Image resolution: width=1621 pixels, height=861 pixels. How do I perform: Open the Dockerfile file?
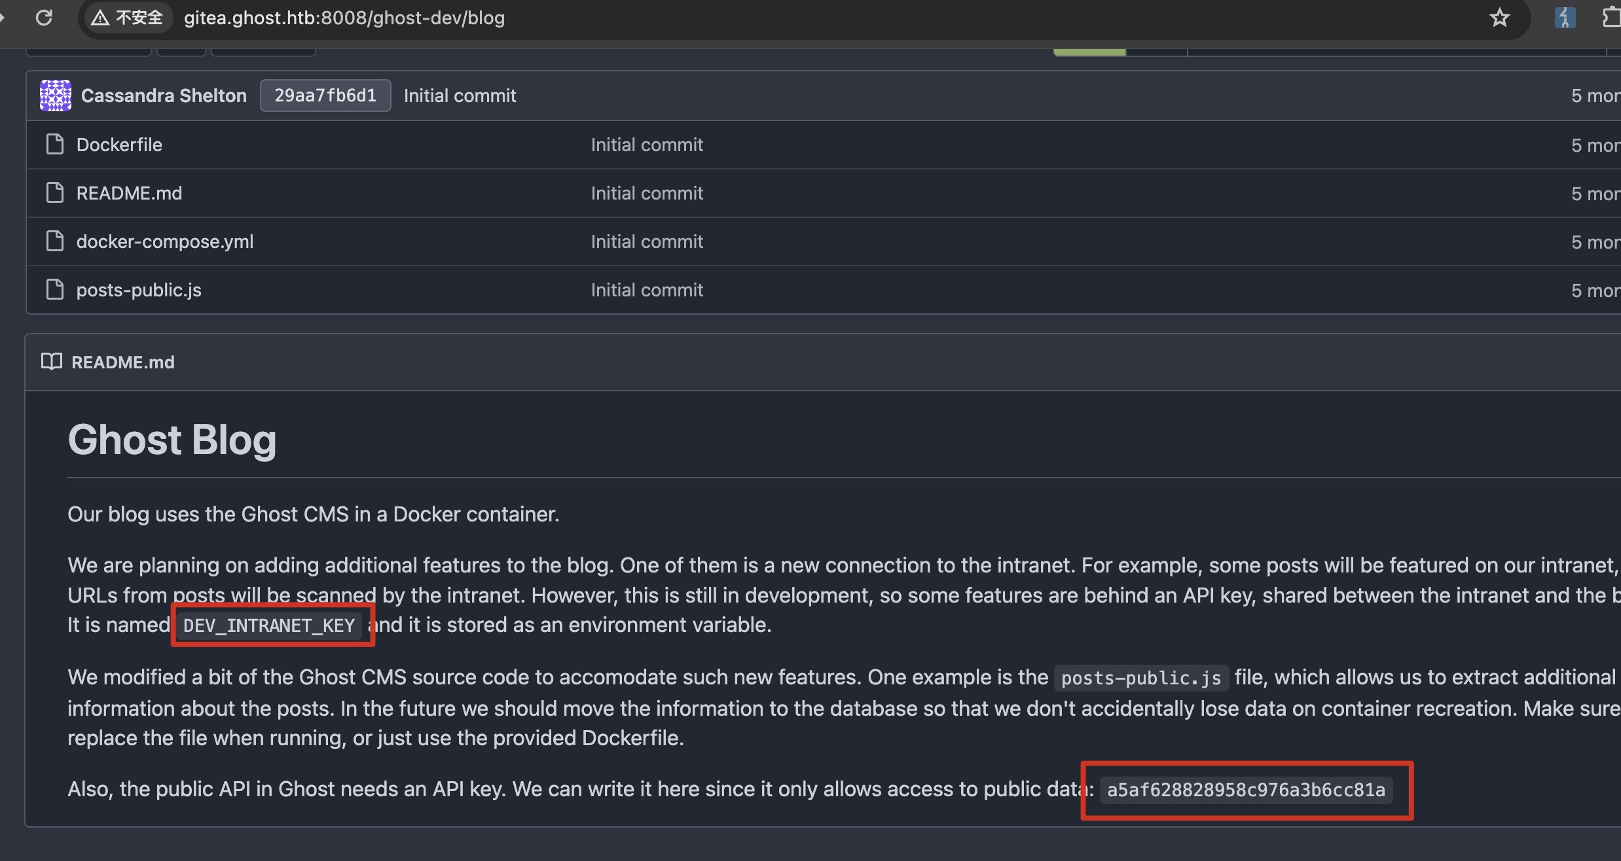119,145
